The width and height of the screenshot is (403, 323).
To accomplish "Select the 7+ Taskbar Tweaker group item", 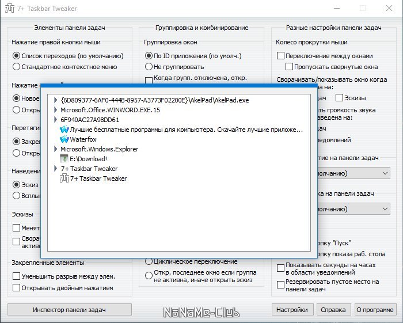I will coord(89,169).
